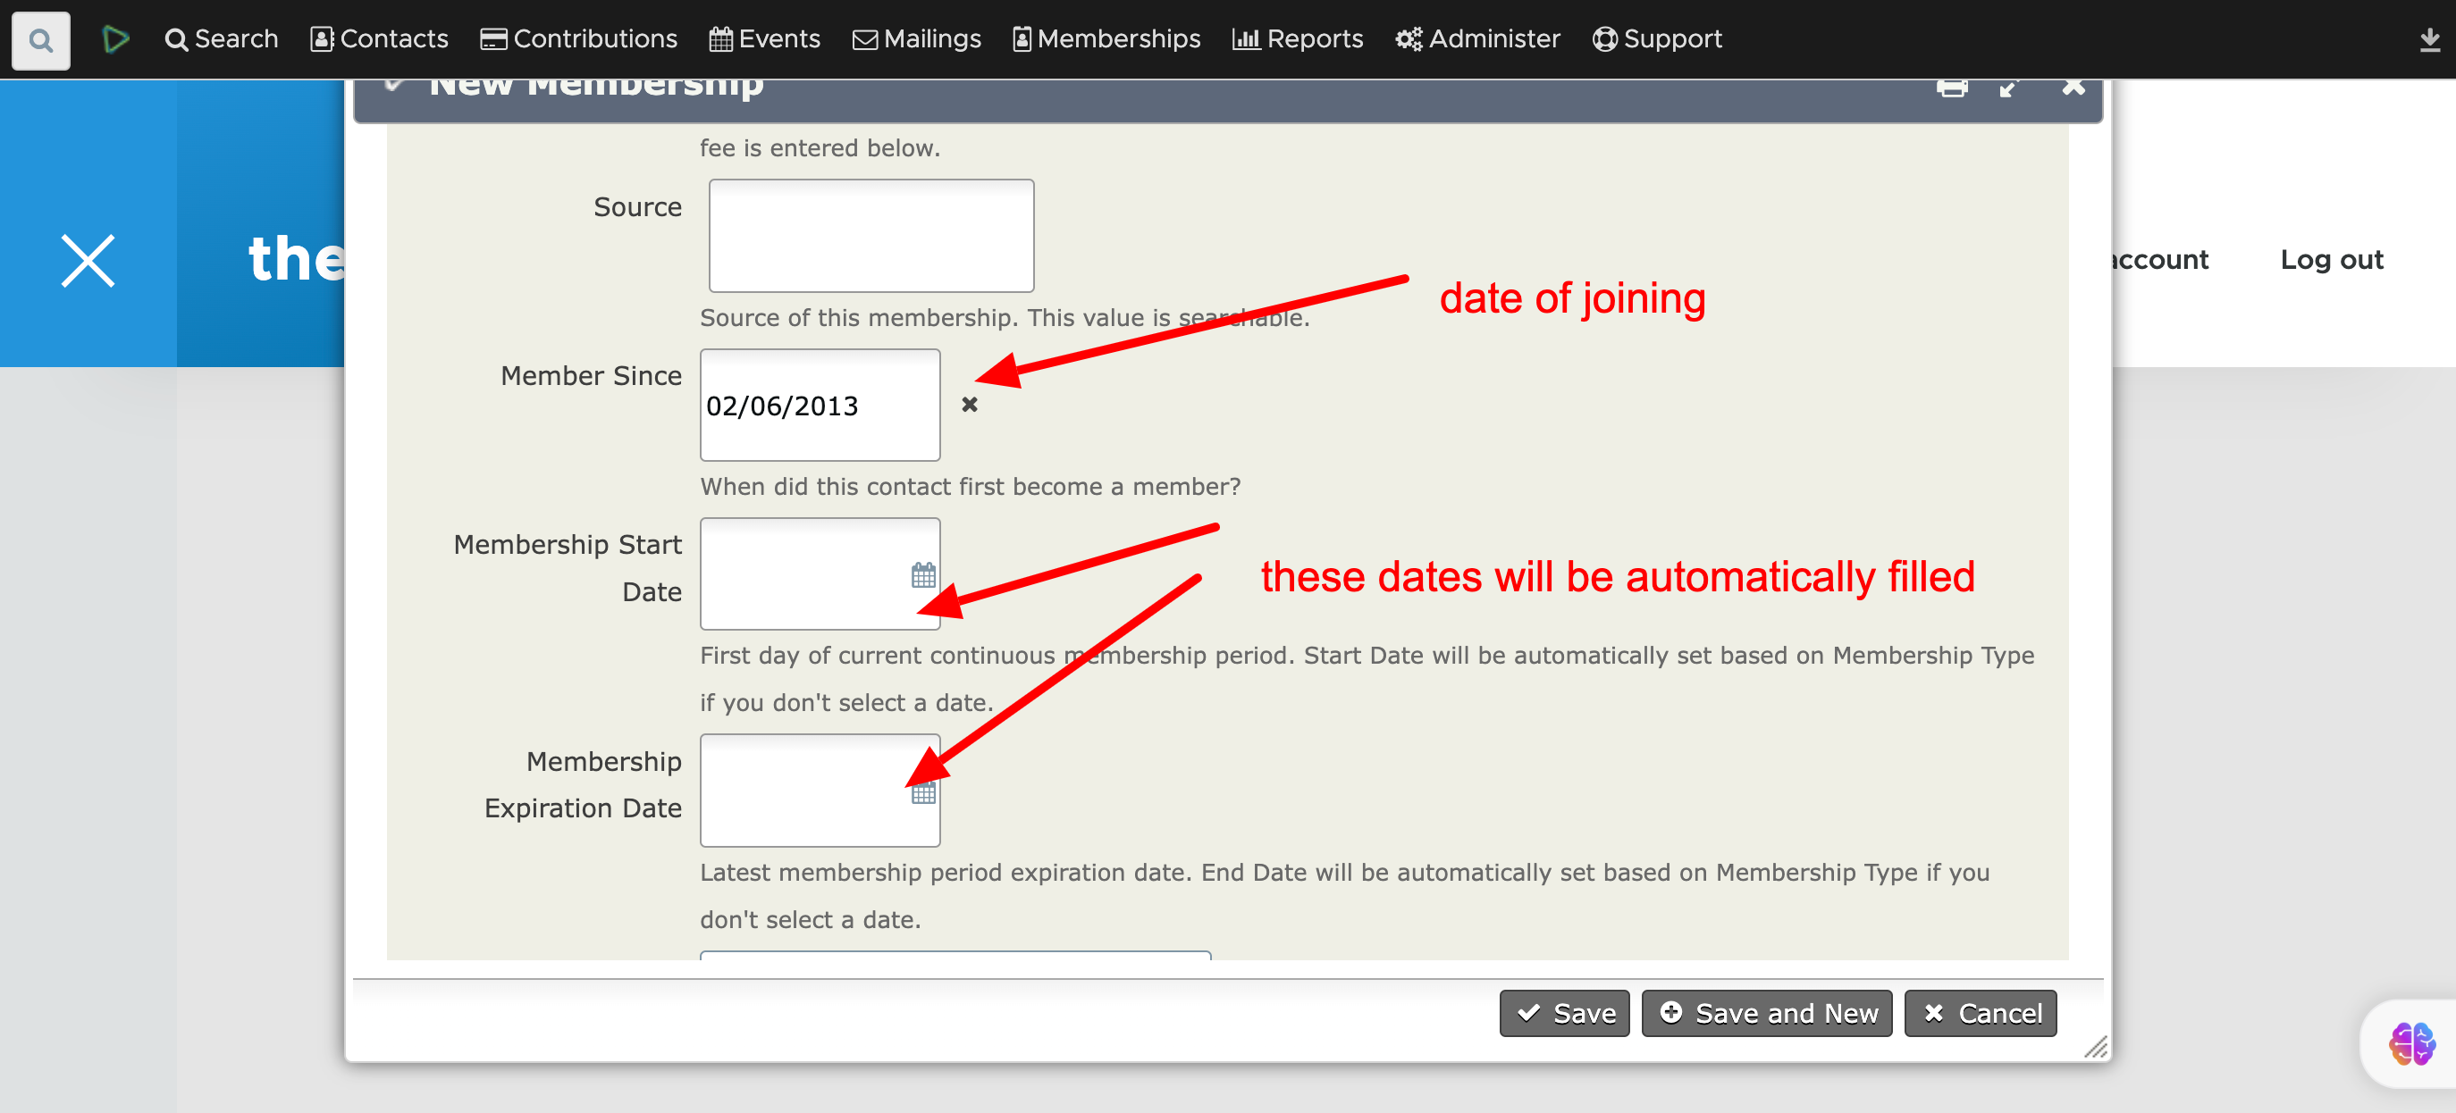The image size is (2456, 1113).
Task: Close the New Membership dialog
Action: click(x=2073, y=87)
